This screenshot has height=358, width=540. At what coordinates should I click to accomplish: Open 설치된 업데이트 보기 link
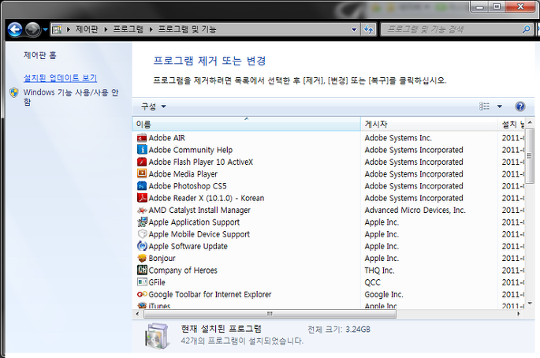(60, 78)
